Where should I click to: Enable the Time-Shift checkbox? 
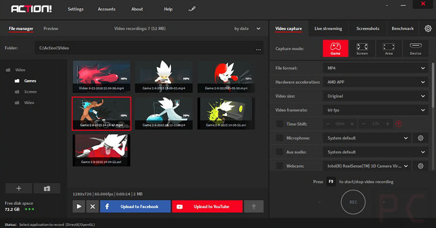[279, 124]
